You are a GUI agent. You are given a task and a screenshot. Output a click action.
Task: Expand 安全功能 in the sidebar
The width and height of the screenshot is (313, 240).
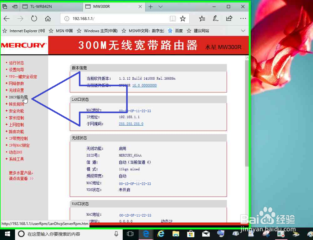[x=16, y=111]
